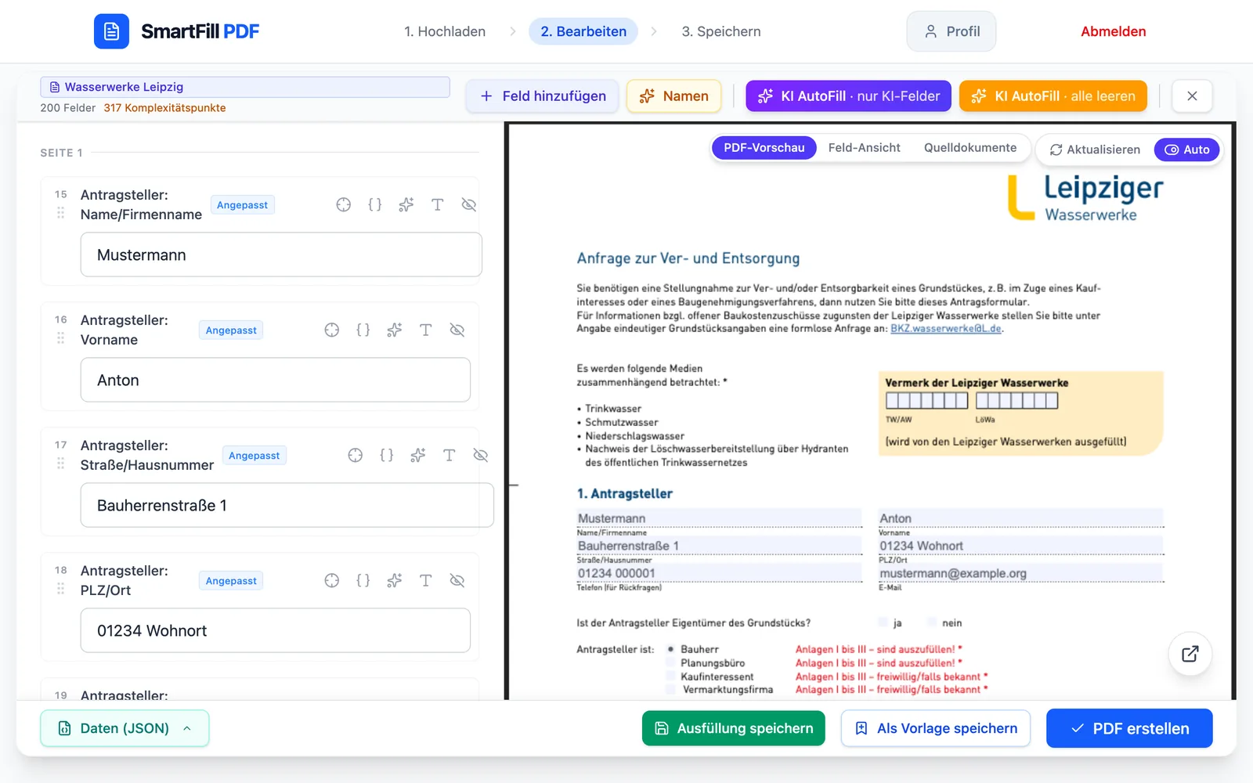Image resolution: width=1253 pixels, height=783 pixels.
Task: Open the Profil button
Action: [951, 31]
